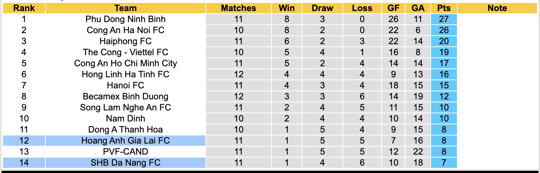This screenshot has width=540, height=173.
Task: Click Cong An Ho Chi Minh City
Action: [x=125, y=63]
